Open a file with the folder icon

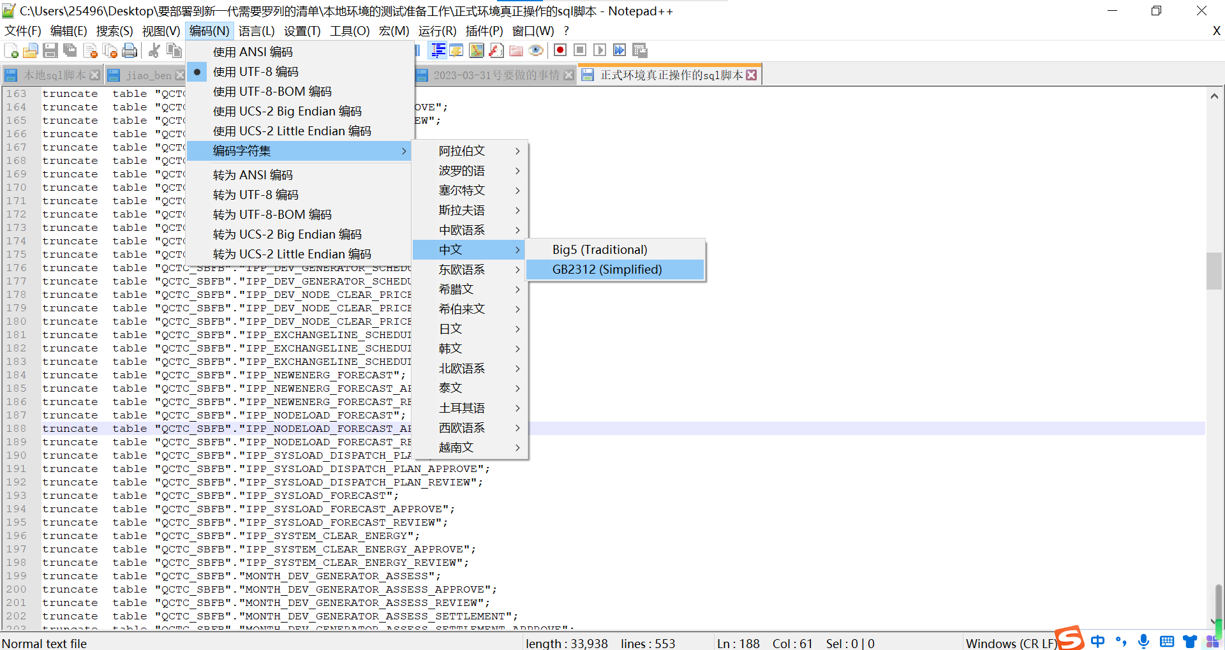pos(30,51)
